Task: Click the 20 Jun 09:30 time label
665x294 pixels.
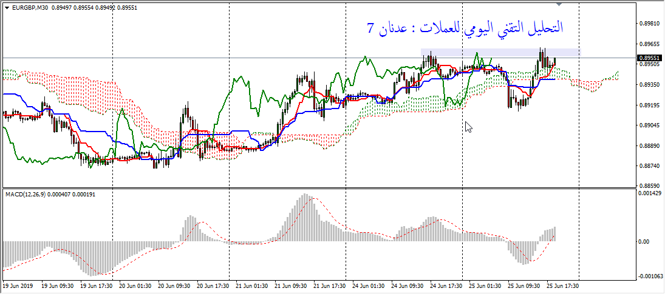Action: tap(172, 286)
